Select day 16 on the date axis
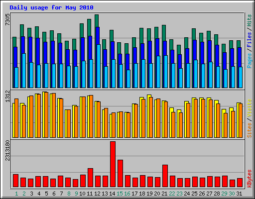Image resolution: width=255 pixels, height=199 pixels. pos(127,194)
